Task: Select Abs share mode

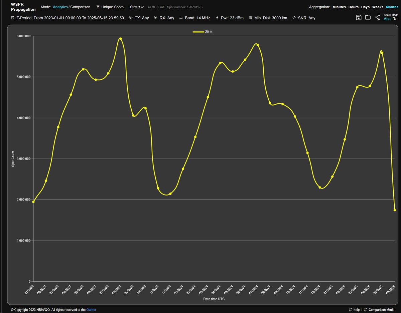Action: (x=387, y=19)
